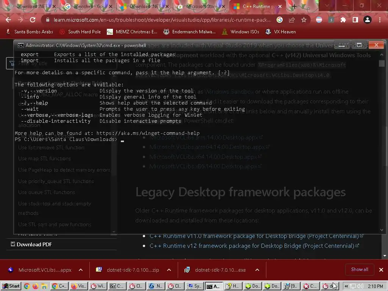Click the forward navigation arrow
Viewport: 388px width, 291px height.
click(x=20, y=20)
